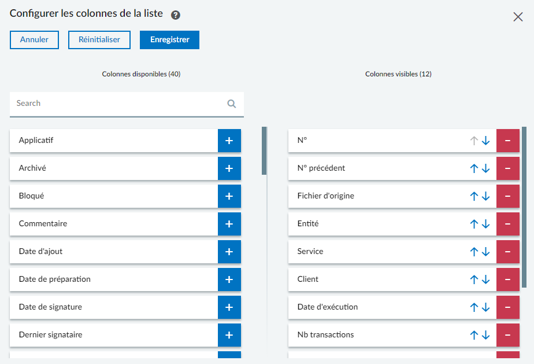The image size is (534, 364).
Task: Add the Bloqué column to visible list
Action: [x=229, y=196]
